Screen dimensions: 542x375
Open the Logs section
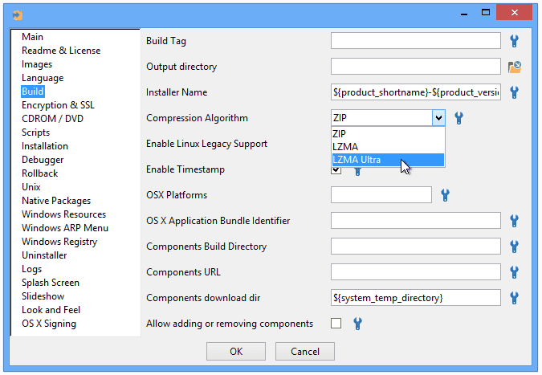[32, 269]
